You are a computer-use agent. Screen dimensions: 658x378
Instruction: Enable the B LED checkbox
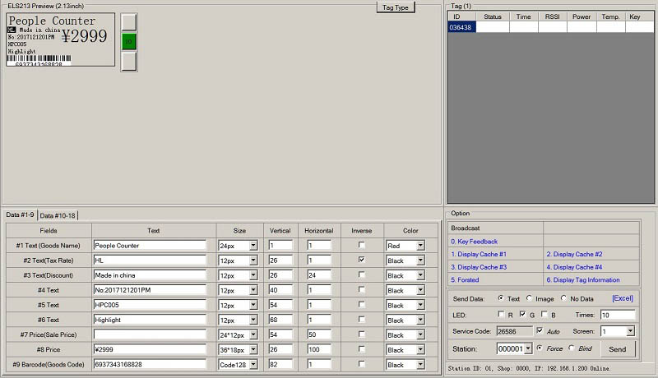coord(544,314)
